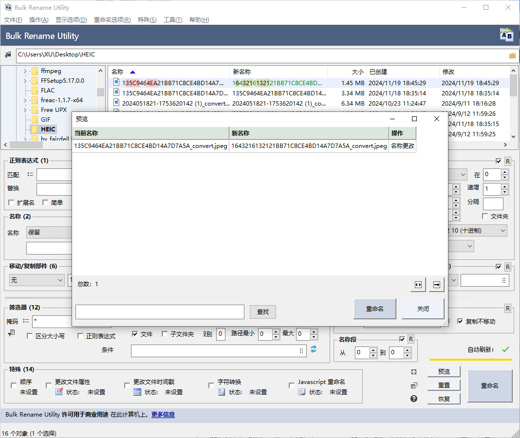Follow the 更多信息 link

163,415
